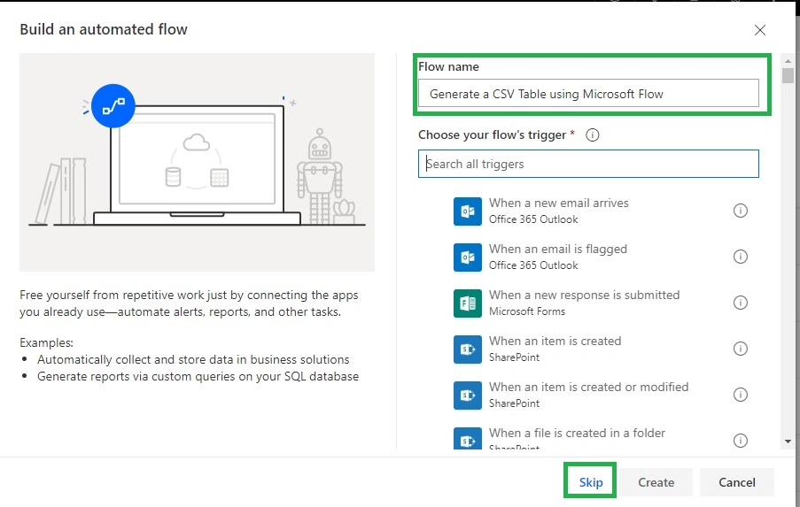800x507 pixels.
Task: Click the scrollbar up arrow
Action: (x=788, y=61)
